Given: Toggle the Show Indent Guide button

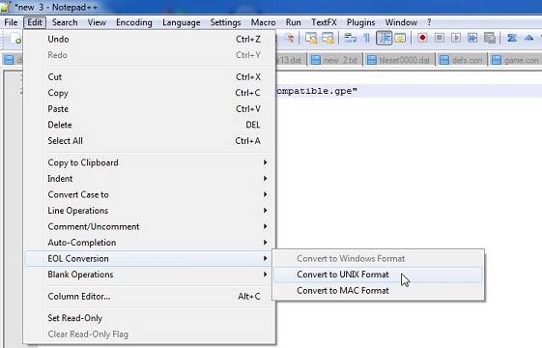Looking at the screenshot, I should [384, 38].
